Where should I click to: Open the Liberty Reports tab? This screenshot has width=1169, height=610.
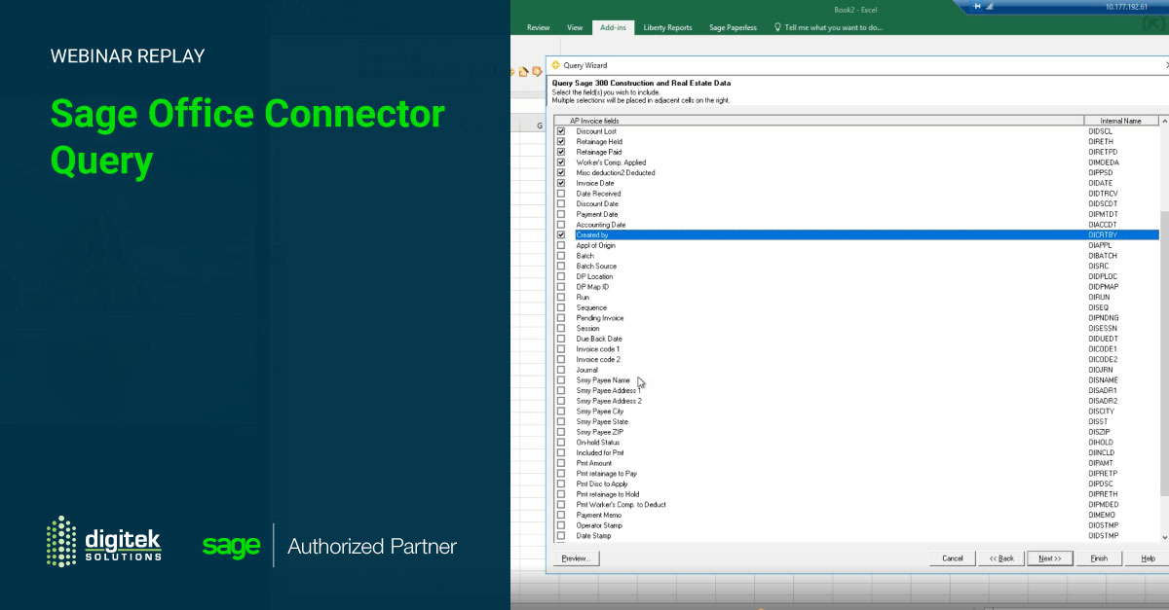pyautogui.click(x=667, y=27)
